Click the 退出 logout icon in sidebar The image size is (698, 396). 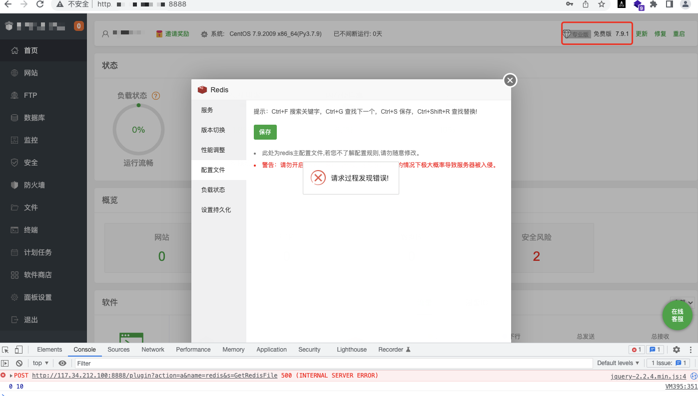[x=14, y=320]
